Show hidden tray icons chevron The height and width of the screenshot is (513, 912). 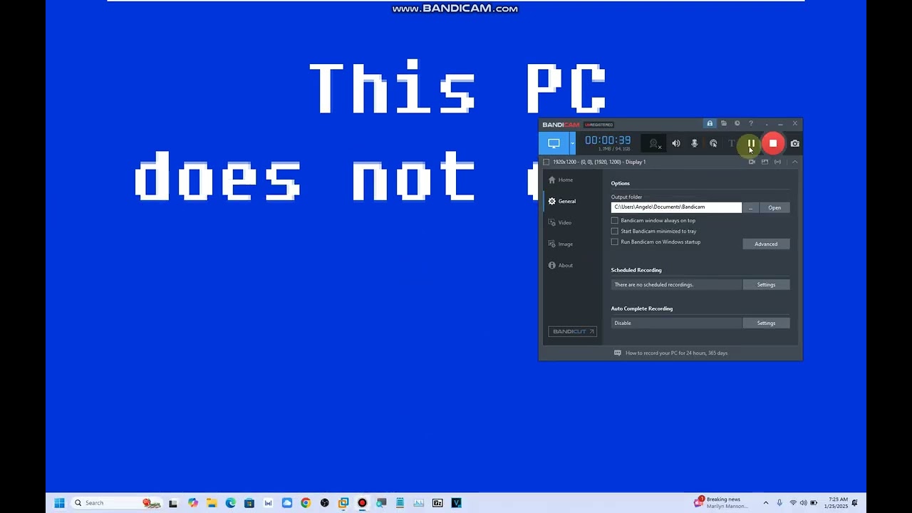[766, 503]
